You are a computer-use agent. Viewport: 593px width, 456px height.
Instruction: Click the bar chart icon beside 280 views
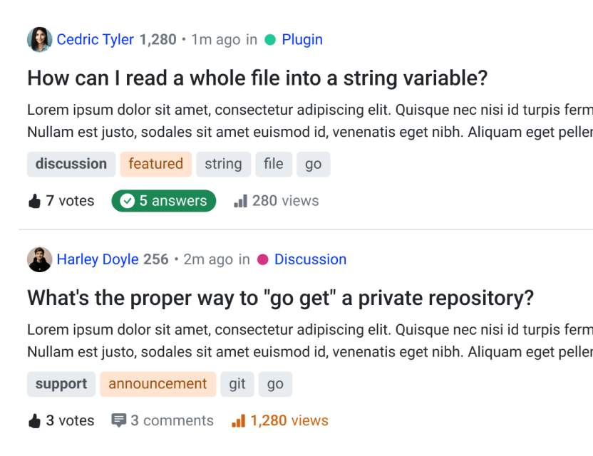[240, 202]
